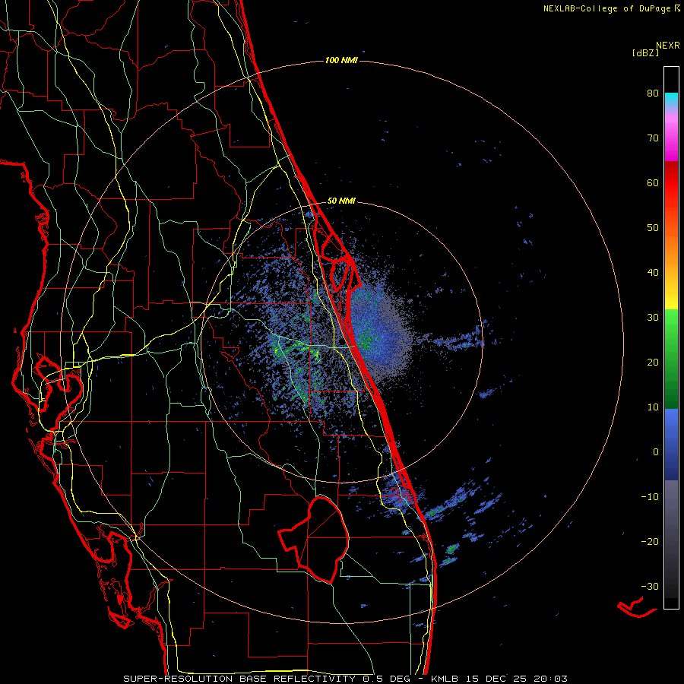Click the "0" value on the dBZ scale
Image resolution: width=684 pixels, height=684 pixels.
point(656,452)
